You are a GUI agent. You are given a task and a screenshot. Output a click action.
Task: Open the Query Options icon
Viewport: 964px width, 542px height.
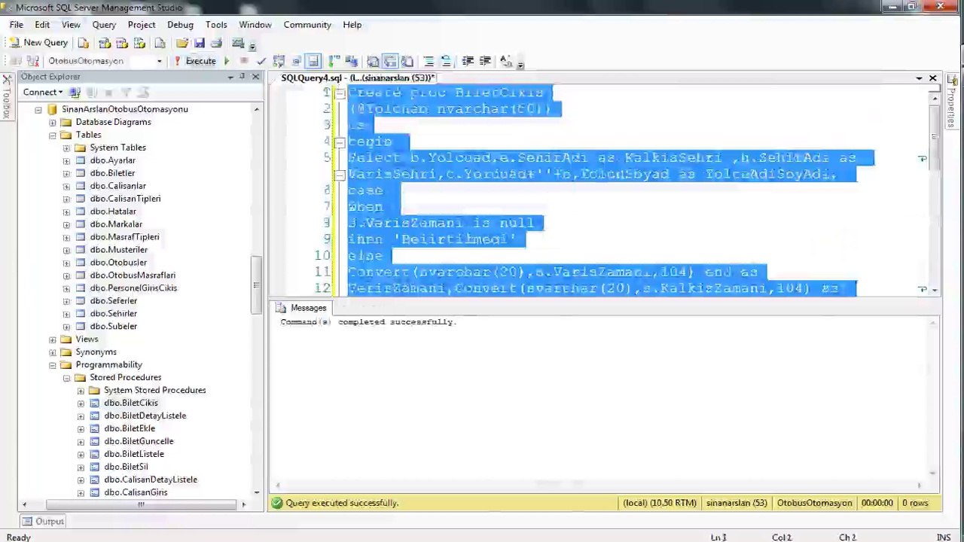(296, 61)
